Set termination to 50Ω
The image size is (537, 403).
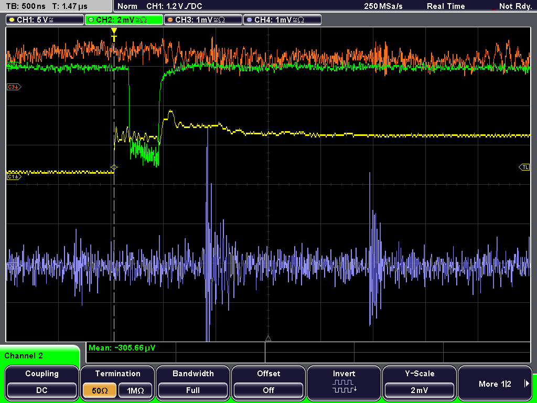100,390
